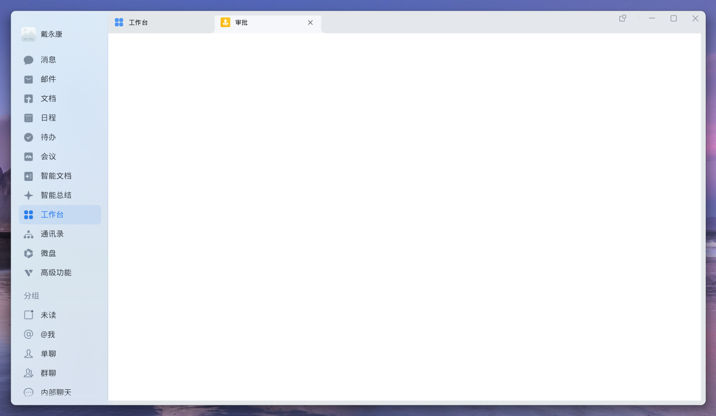This screenshot has width=716, height=416.
Task: Open the 日程 calendar icon
Action: (x=29, y=118)
